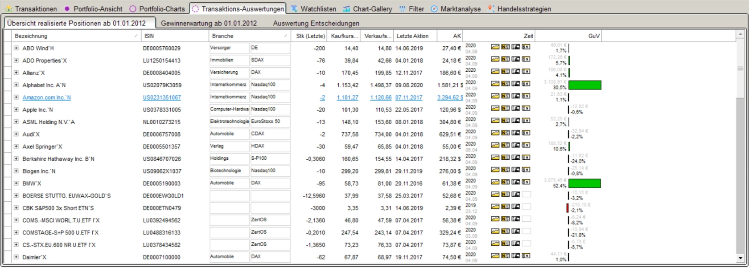
Task: Click the pale N-list icon in the Daimler`X row
Action: click(x=526, y=256)
